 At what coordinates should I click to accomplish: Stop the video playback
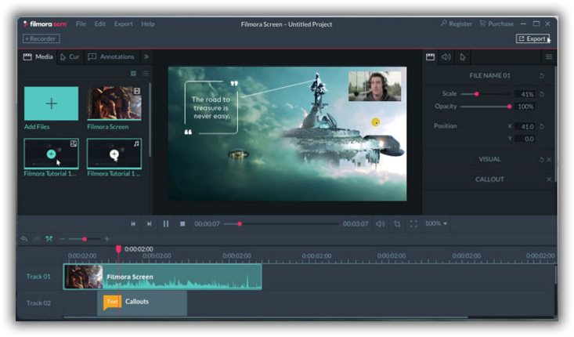coord(182,224)
